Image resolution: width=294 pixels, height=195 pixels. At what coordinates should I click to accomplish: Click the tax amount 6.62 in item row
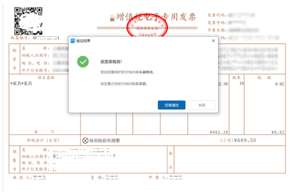click(x=280, y=84)
